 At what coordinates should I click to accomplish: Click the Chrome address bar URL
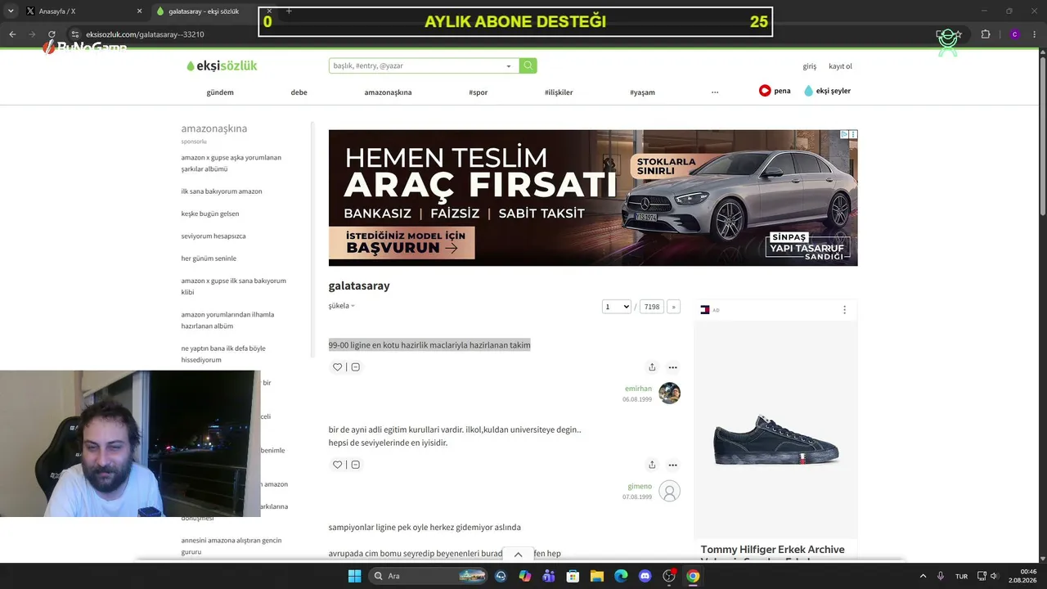pyautogui.click(x=145, y=34)
